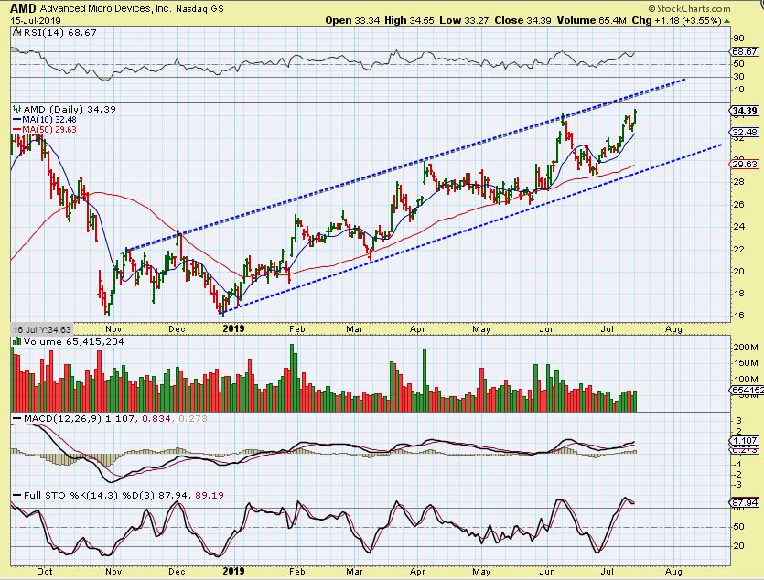
Task: Click the candlestick icon beside AMD (Daily)
Action: (17, 110)
